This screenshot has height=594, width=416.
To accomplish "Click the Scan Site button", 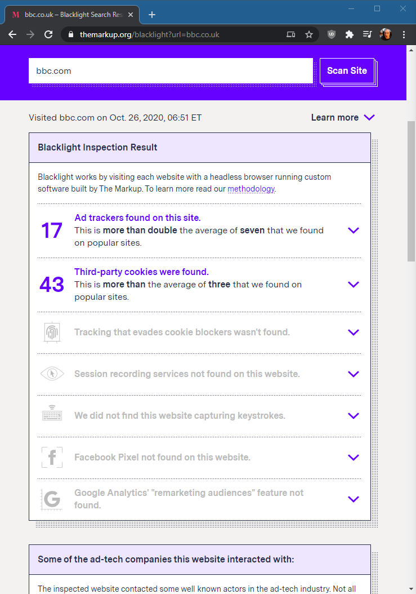I will (347, 71).
